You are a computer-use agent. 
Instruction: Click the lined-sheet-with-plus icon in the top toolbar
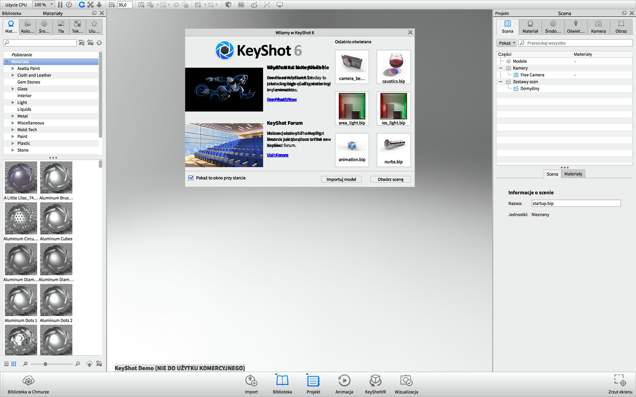tap(198, 5)
